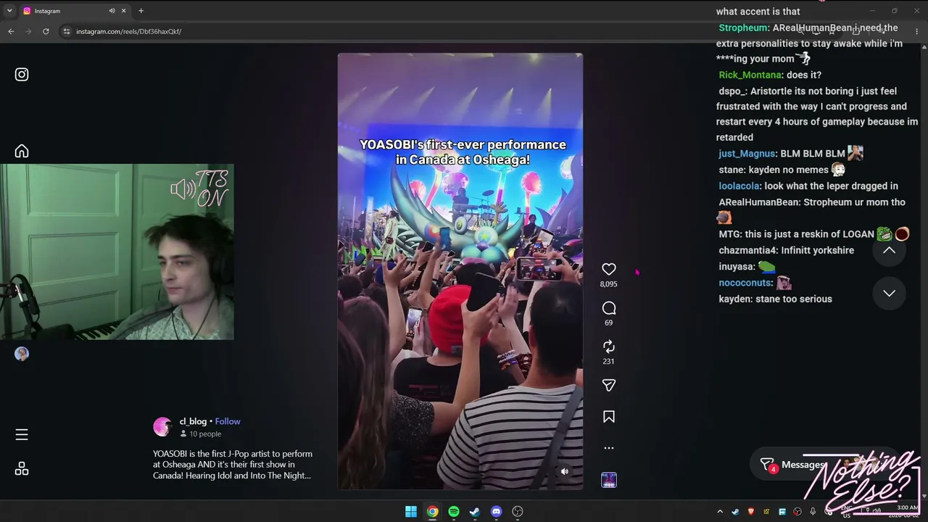This screenshot has width=928, height=522.
Task: Open the cl_blog profile name link
Action: click(193, 421)
